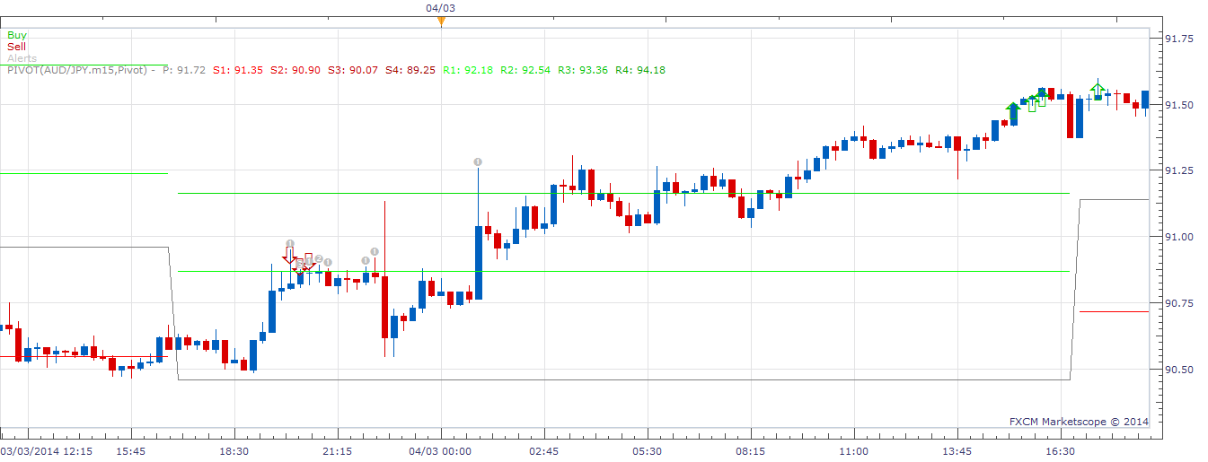Click the orange day-marker triangle under 04/03

pyautogui.click(x=441, y=22)
